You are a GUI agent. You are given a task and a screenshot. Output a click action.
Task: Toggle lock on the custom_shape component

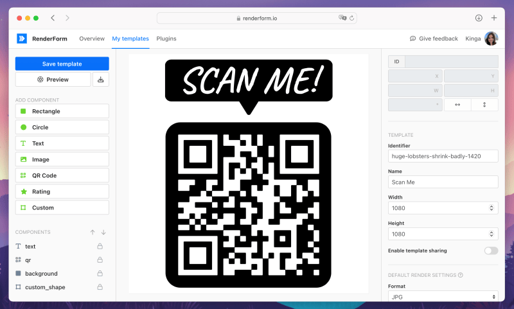pyautogui.click(x=100, y=287)
